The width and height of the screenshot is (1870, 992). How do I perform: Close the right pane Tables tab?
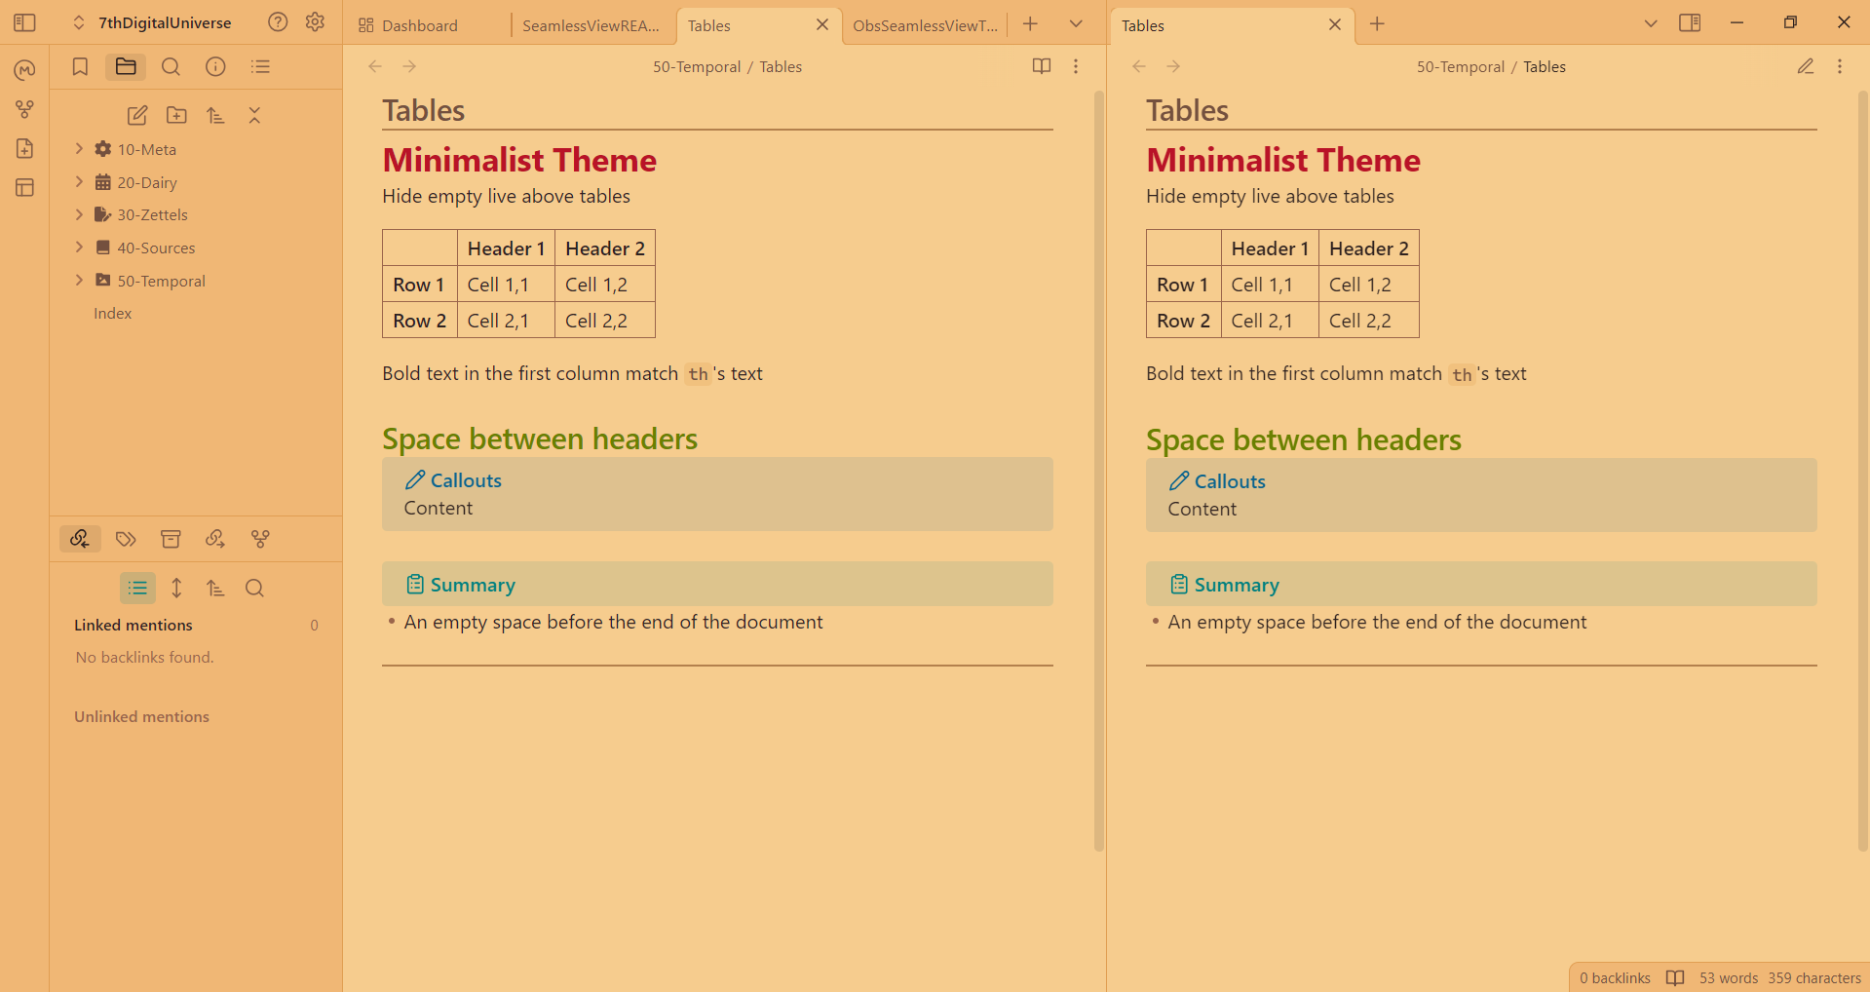click(1335, 24)
